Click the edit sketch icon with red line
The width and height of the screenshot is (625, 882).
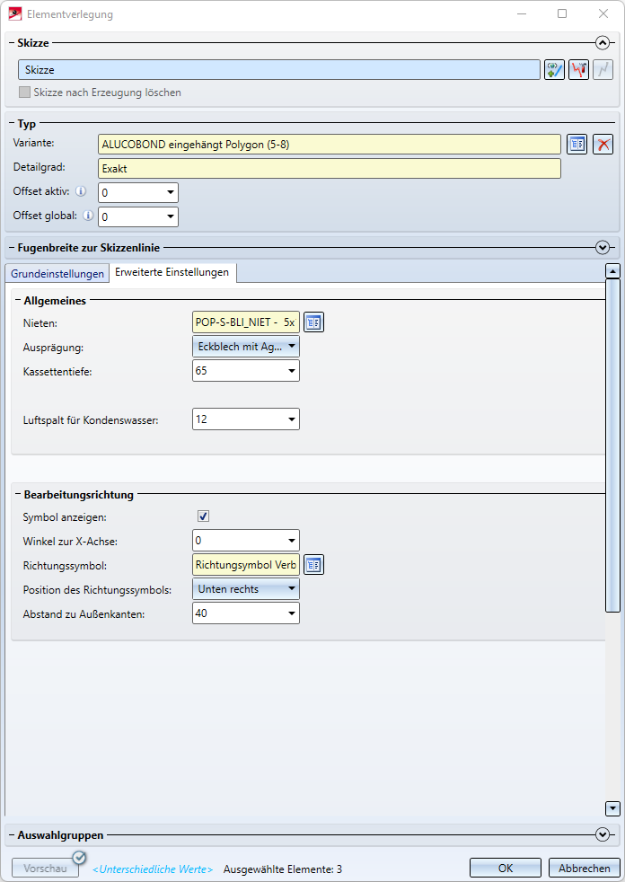578,70
